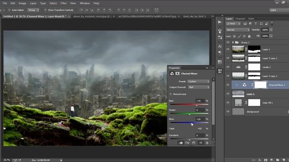
Task: Filter layers by shape layers icon
Action: tap(261, 24)
